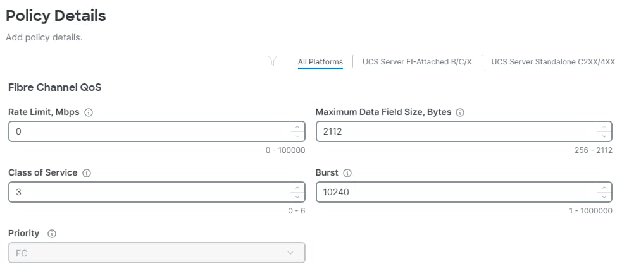622x276 pixels.
Task: Open info icon beside Priority
Action: [51, 234]
